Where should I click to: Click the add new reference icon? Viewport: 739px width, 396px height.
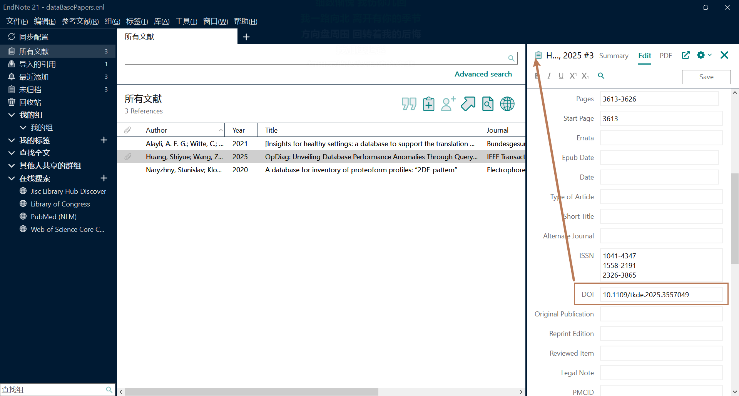coord(428,104)
